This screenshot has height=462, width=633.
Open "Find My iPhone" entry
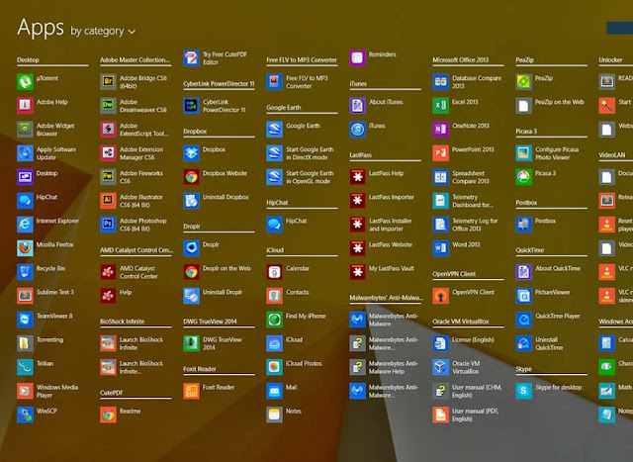click(297, 320)
